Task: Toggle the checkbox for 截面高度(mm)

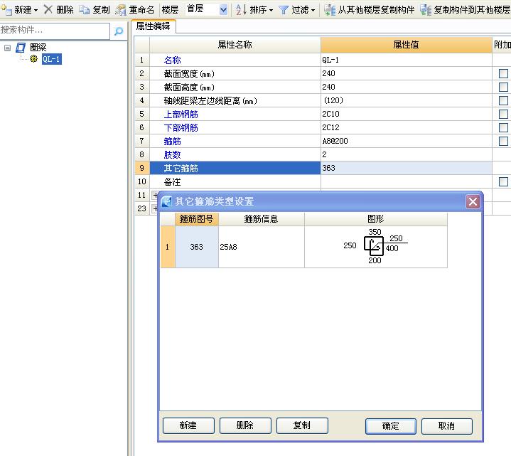Action: 503,87
